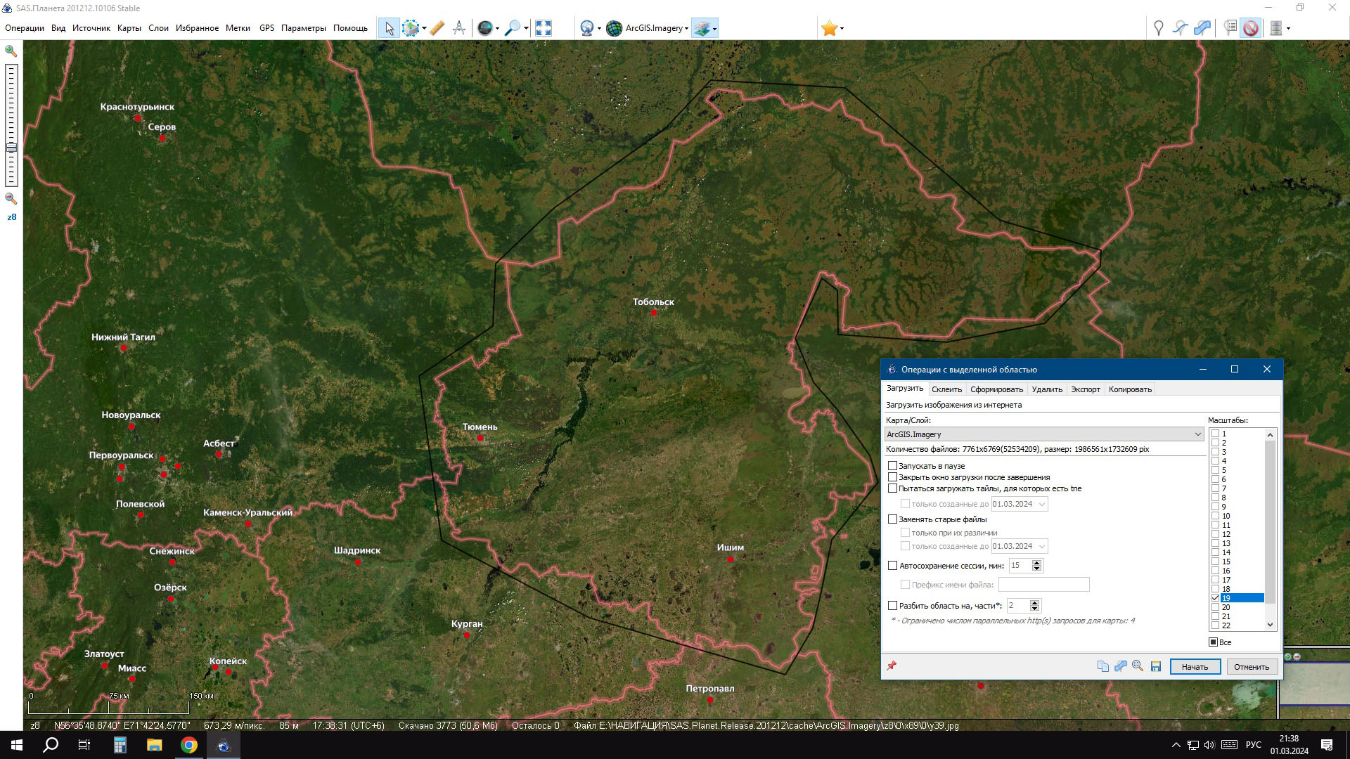The image size is (1350, 759).
Task: Click the zoom-in magnifier on left sidebar
Action: (x=11, y=51)
